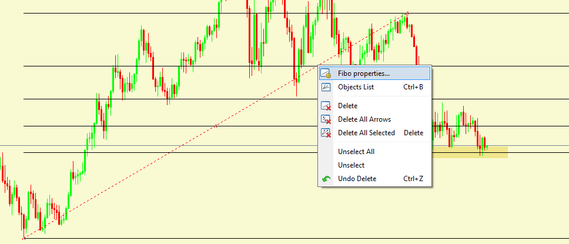Screen dimensions: 569x244
Task: Choose the Objects List menu entry
Action: click(356, 87)
